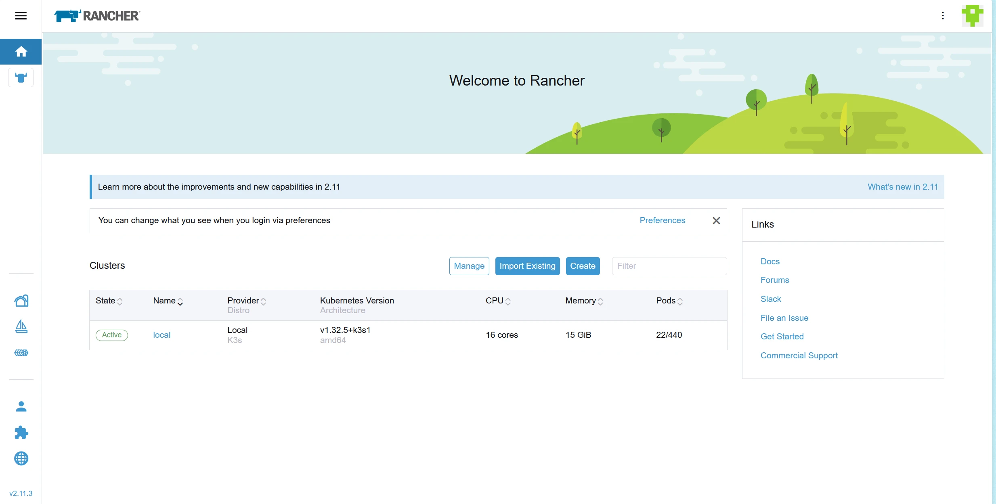Open the Docs link

770,261
